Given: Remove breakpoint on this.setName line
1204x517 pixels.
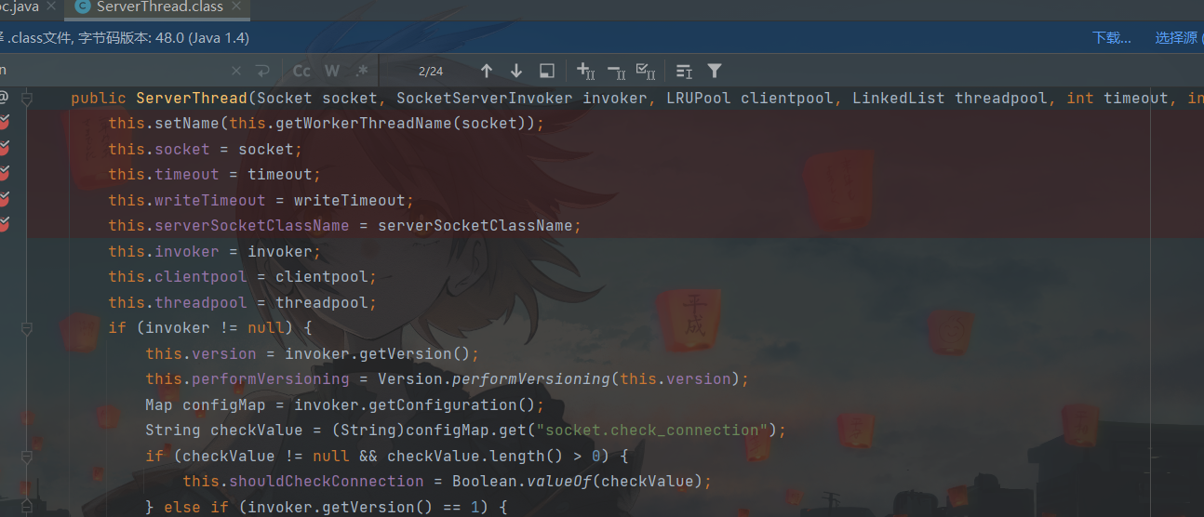Looking at the screenshot, I should [5, 124].
